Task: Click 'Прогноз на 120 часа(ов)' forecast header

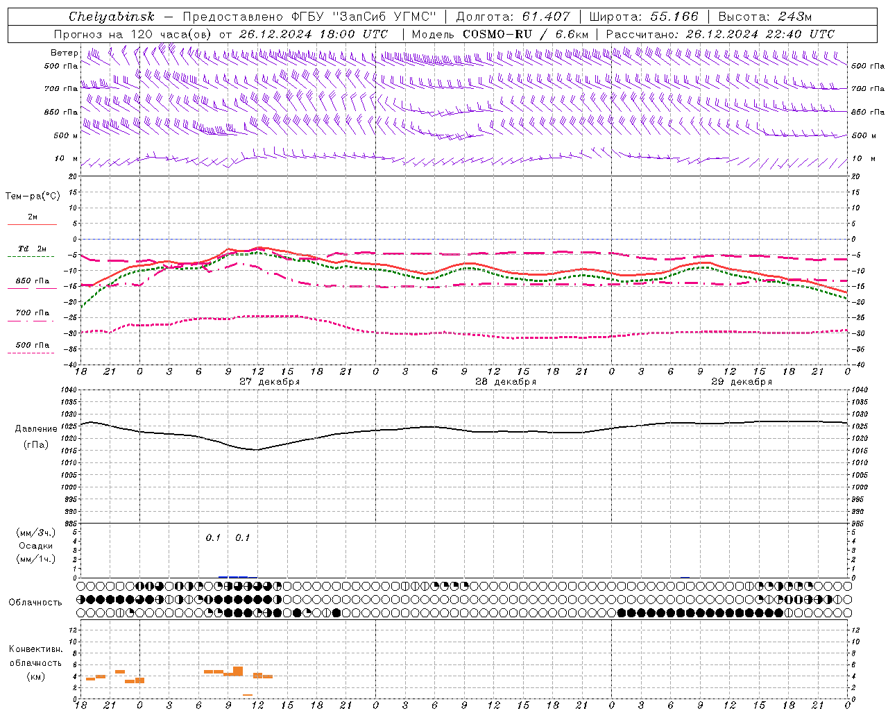Action: click(133, 34)
